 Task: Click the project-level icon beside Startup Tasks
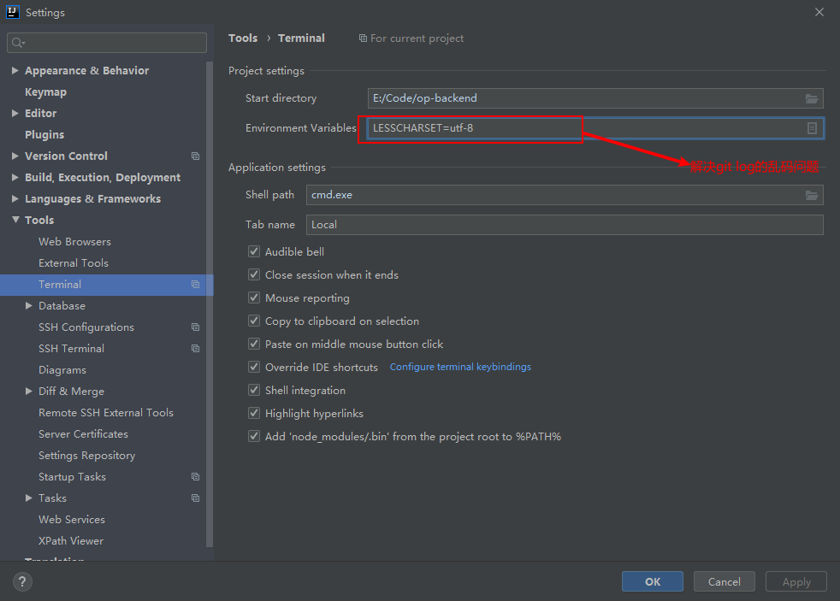point(196,477)
